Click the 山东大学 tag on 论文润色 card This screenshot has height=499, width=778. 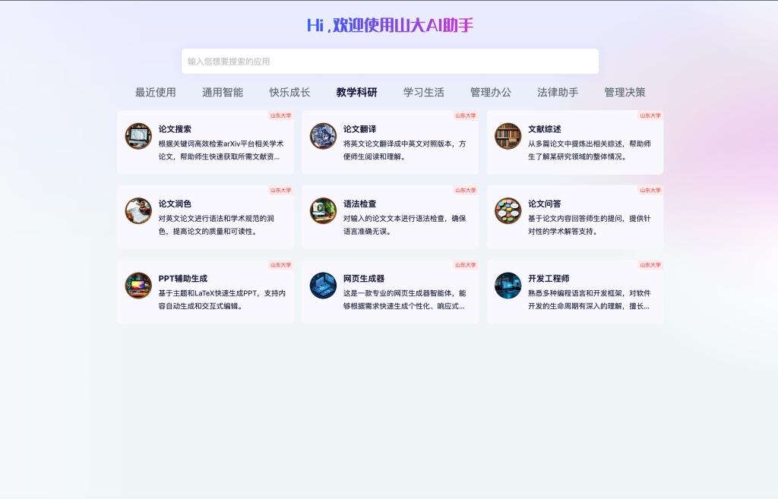[281, 191]
